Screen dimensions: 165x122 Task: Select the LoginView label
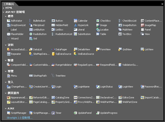[128, 87]
